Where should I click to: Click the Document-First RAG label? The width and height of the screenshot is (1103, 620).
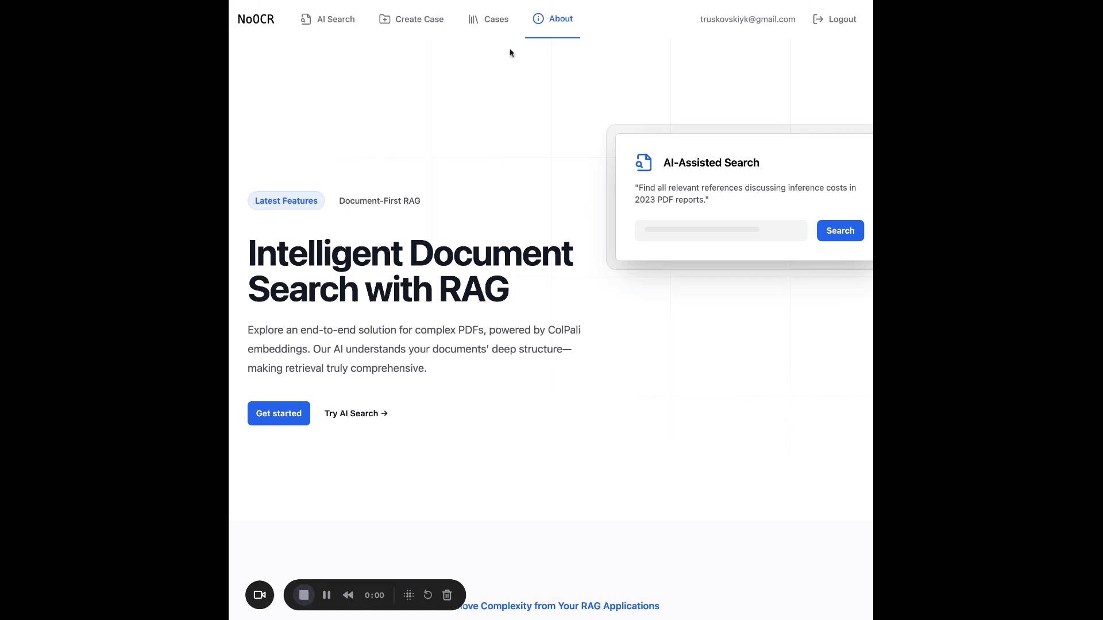(379, 200)
